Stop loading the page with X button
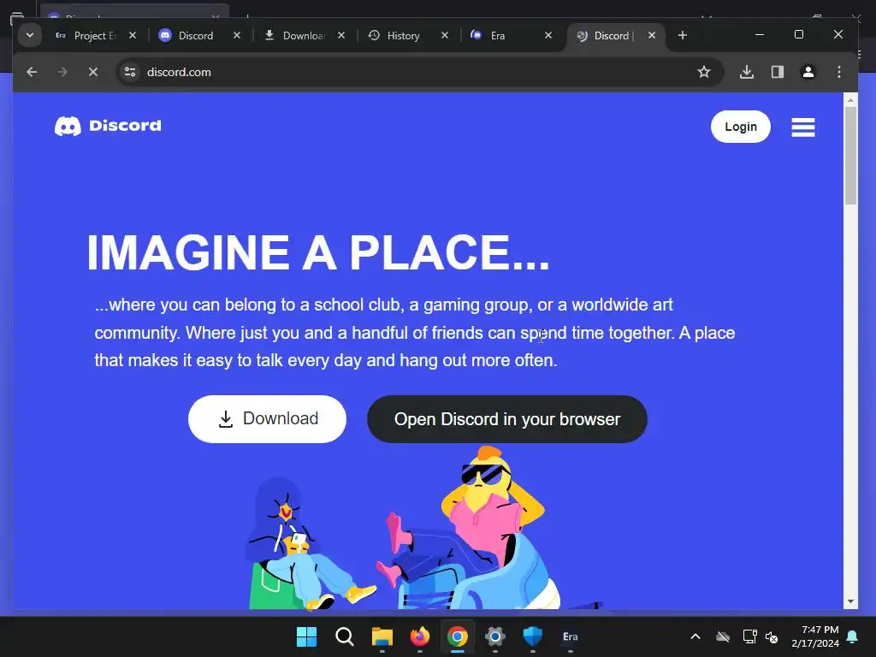 [x=93, y=72]
